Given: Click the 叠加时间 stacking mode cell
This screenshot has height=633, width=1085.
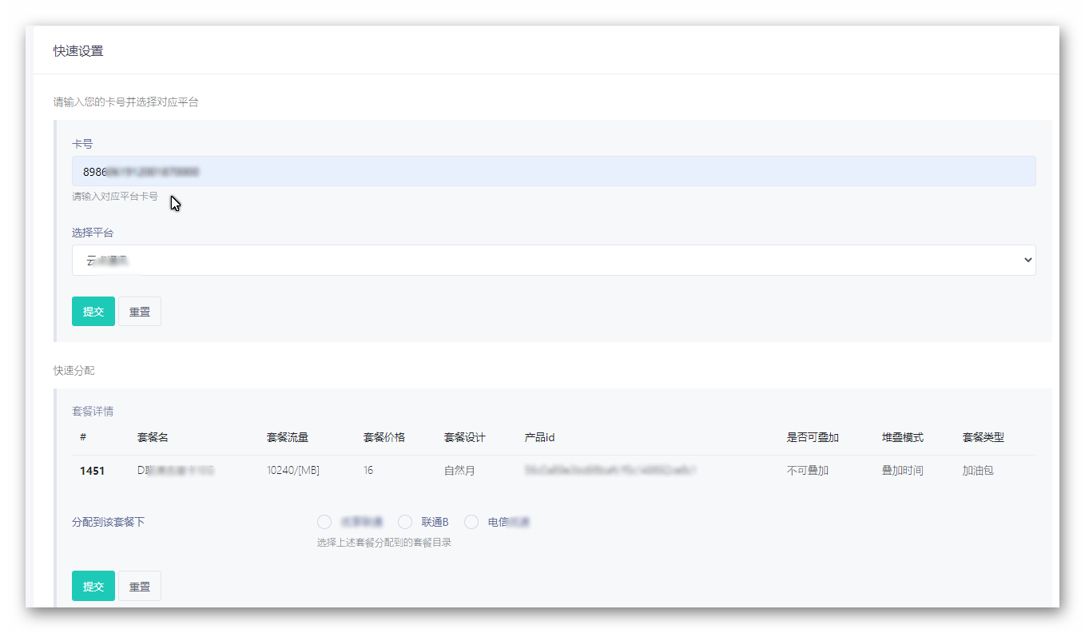Looking at the screenshot, I should coord(903,471).
